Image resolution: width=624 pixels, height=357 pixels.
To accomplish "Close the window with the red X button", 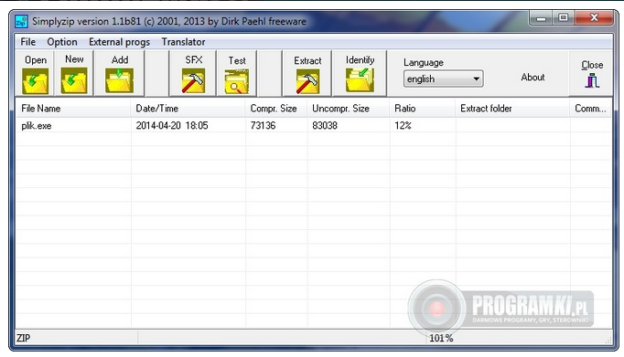I will point(594,18).
